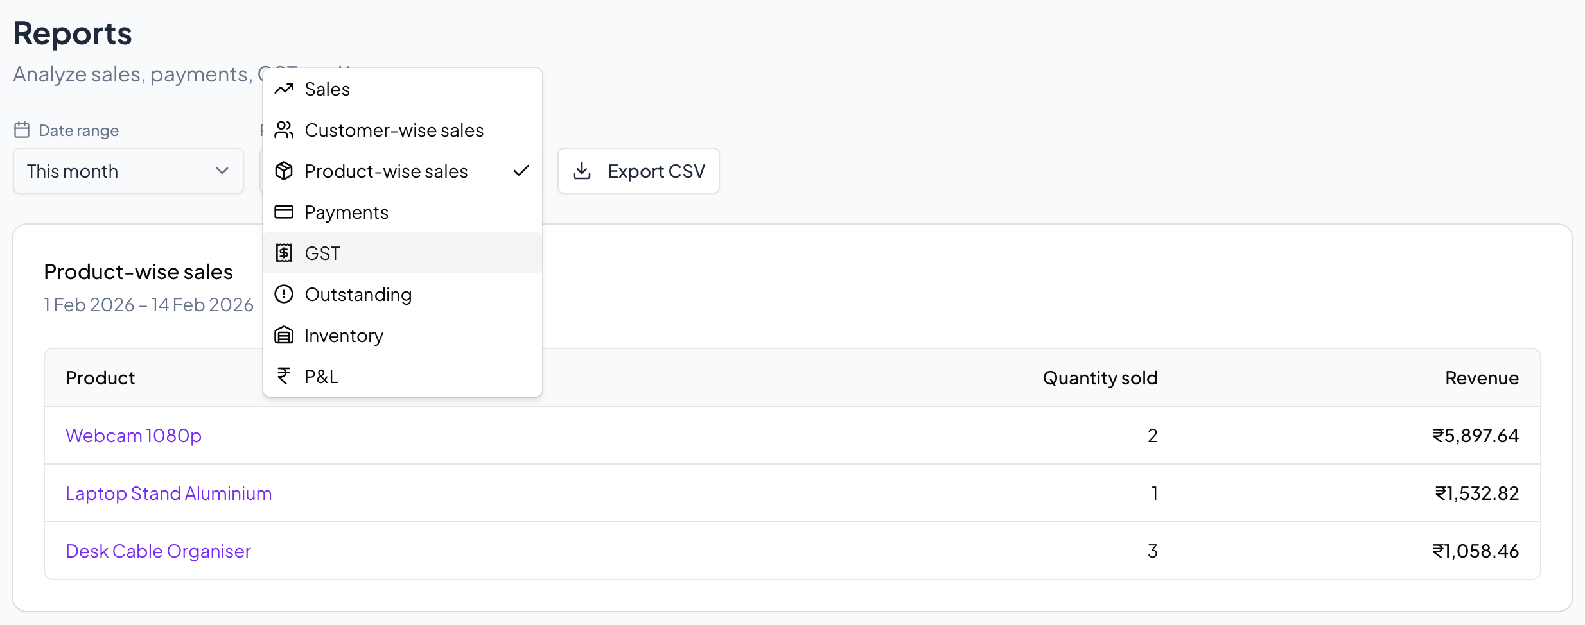This screenshot has height=625, width=1585.
Task: Click the GST receipt icon
Action: click(284, 253)
